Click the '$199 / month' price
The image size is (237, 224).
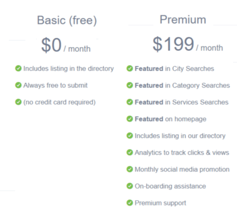pos(187,45)
